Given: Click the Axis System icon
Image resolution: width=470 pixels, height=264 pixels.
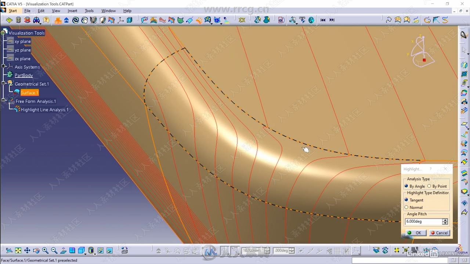Looking at the screenshot, I should (120, 20).
